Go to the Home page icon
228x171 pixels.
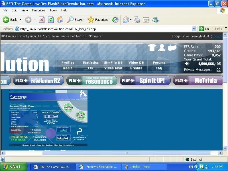pos(60,20)
